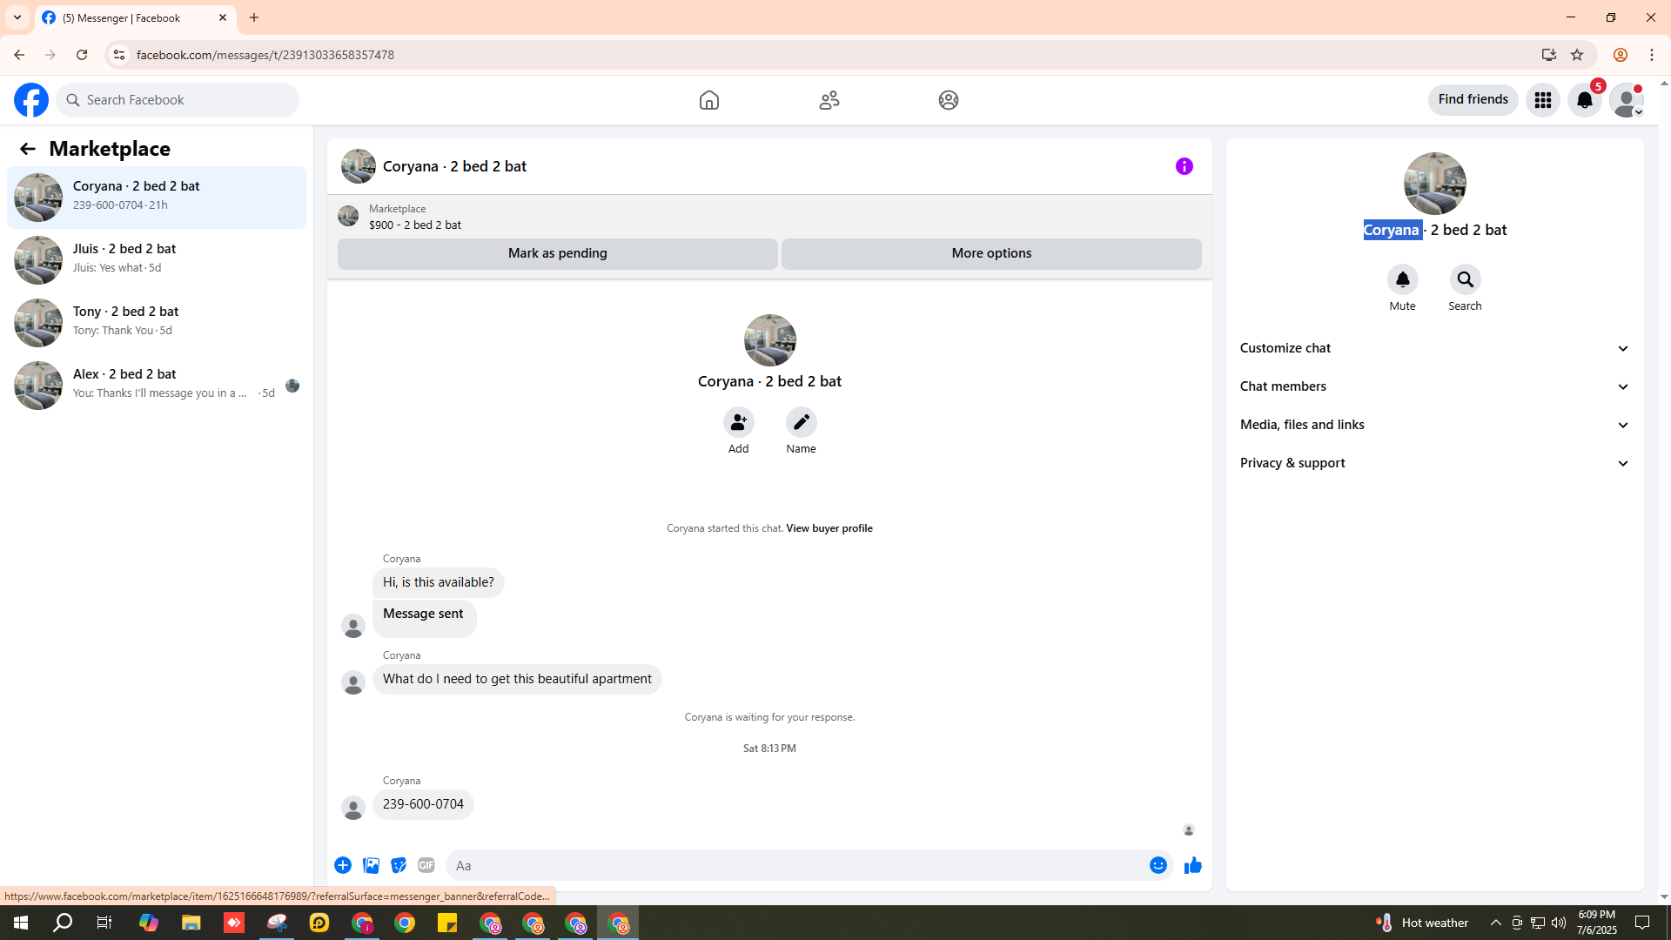This screenshot has width=1671, height=940.
Task: Open the Marketplace $900 listing banner
Action: (769, 216)
